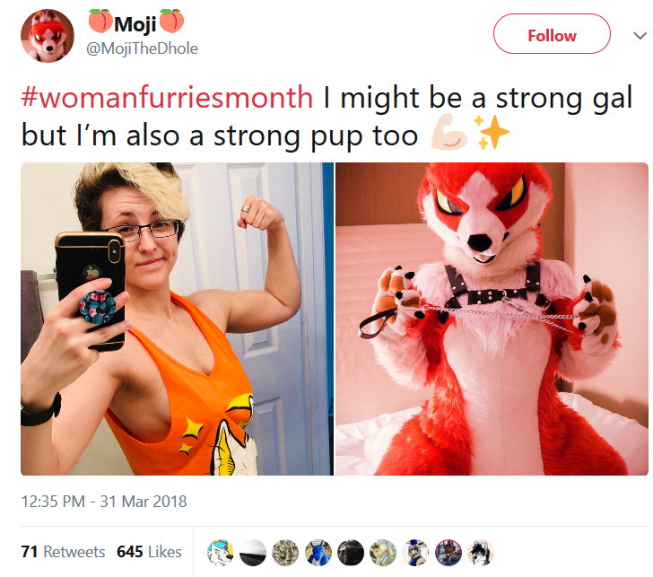This screenshot has height=577, width=653.
Task: Click the dark black liker avatar
Action: click(351, 553)
